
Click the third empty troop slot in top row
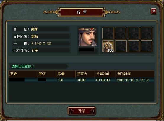tap(134, 34)
